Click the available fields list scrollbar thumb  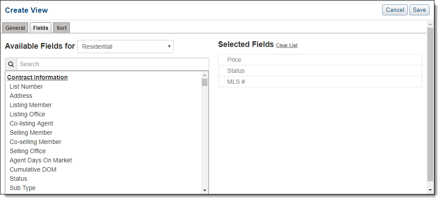tap(205, 83)
